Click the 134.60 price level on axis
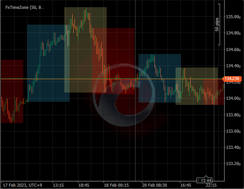 (233, 49)
